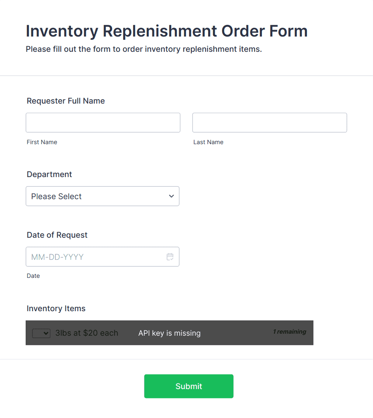The width and height of the screenshot is (373, 418).
Task: Select the Date of Request label
Action: point(57,235)
